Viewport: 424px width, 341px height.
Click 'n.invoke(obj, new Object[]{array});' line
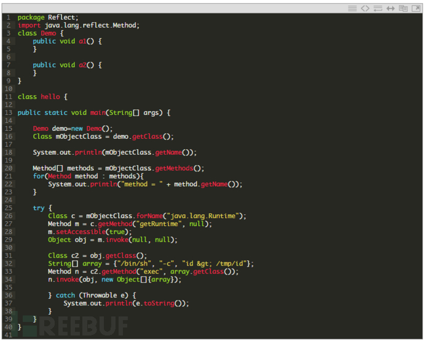point(115,280)
